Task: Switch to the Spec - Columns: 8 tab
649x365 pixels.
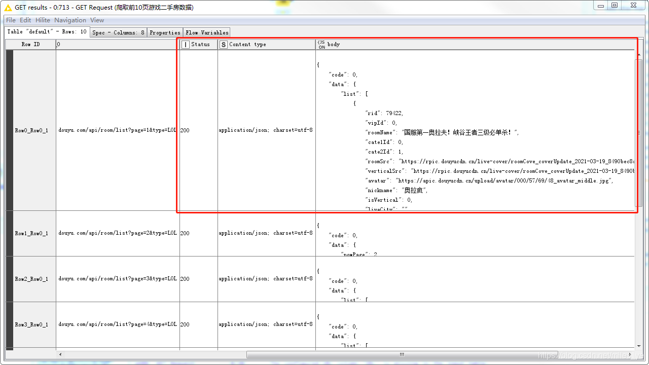Action: point(119,32)
